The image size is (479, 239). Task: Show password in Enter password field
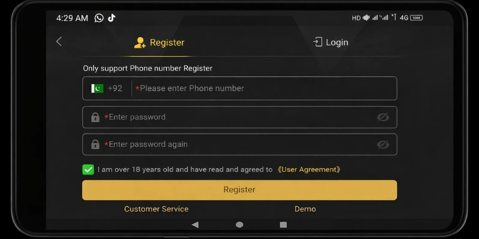point(383,117)
